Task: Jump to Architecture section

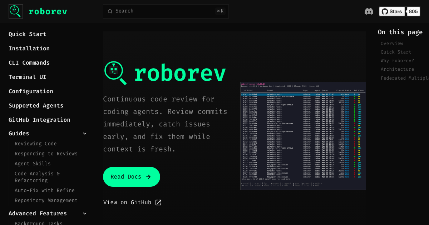Action: click(x=398, y=69)
